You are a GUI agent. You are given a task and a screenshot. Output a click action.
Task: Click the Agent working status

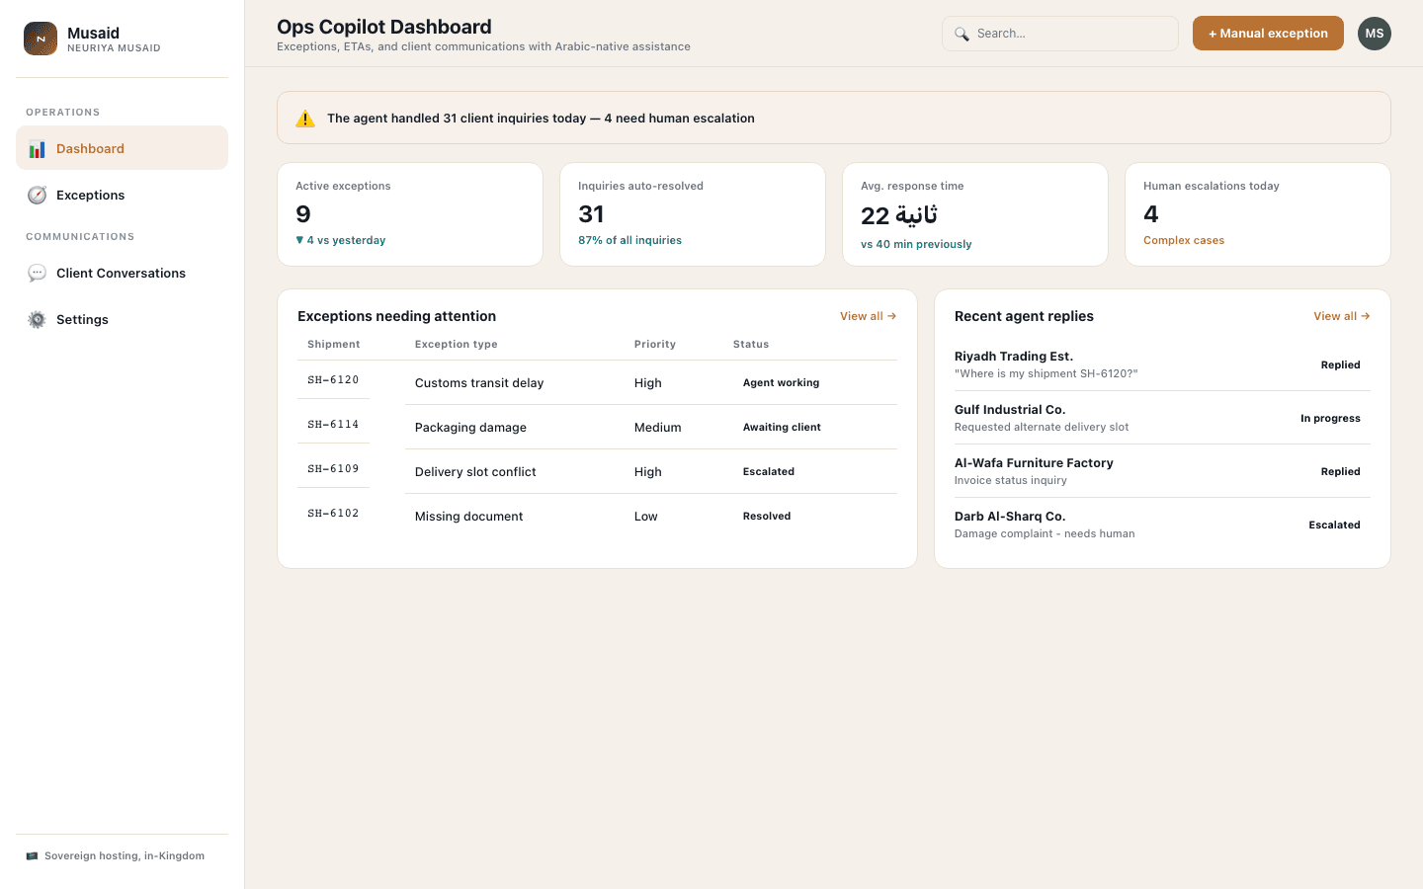tap(781, 383)
